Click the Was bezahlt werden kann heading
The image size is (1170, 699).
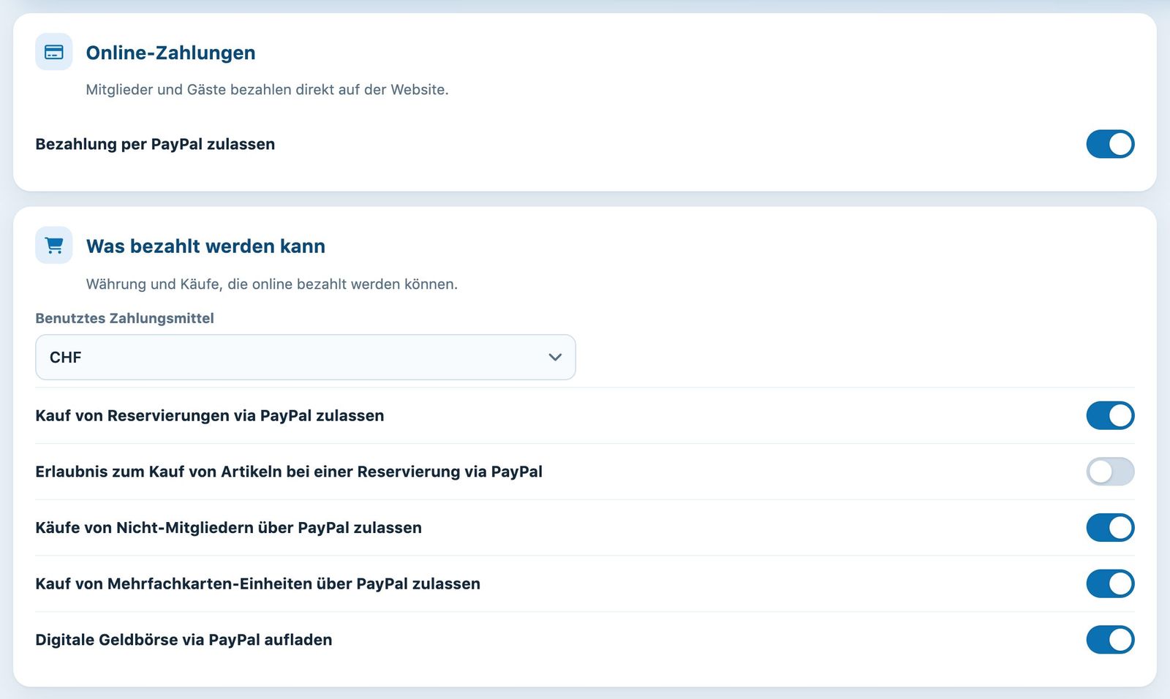pos(205,246)
